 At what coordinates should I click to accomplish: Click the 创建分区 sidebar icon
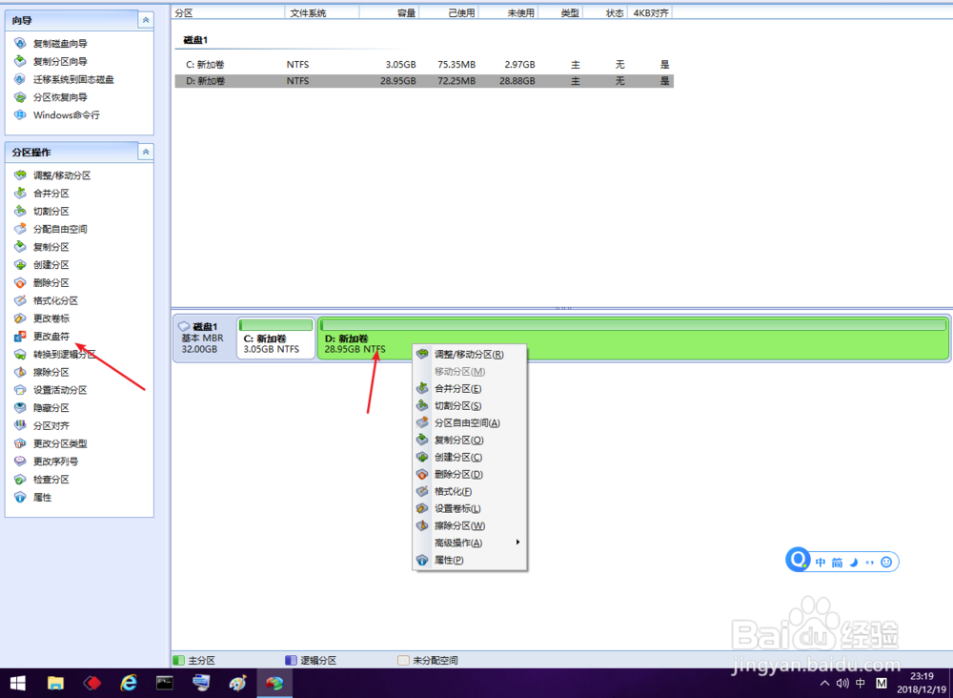click(x=20, y=264)
